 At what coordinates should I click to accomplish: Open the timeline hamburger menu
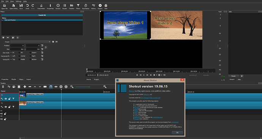tap(3, 86)
